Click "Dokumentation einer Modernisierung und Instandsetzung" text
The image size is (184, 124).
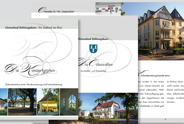click(x=34, y=84)
